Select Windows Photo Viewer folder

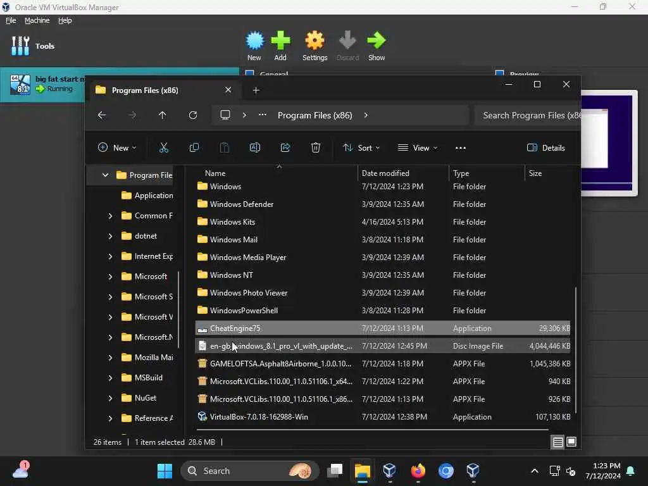coord(383,293)
